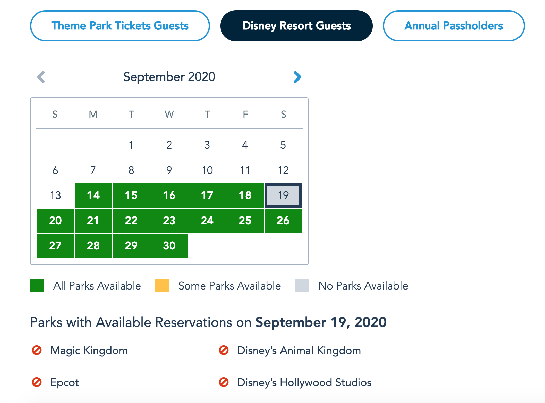Click unavailable icon beside Disney's Hollywood Studios
The width and height of the screenshot is (545, 403).
pos(224,382)
